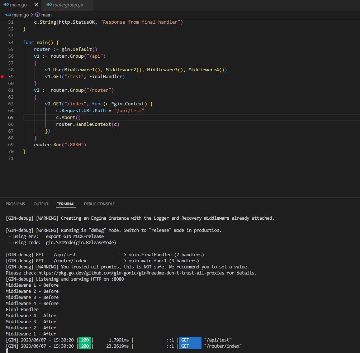Screen dimensions: 360x353
Task: Remove the breakpoint on line 59
Action: coord(2,77)
